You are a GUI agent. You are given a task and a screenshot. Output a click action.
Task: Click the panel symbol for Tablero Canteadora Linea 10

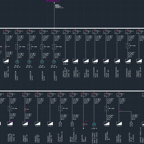click(75, 61)
